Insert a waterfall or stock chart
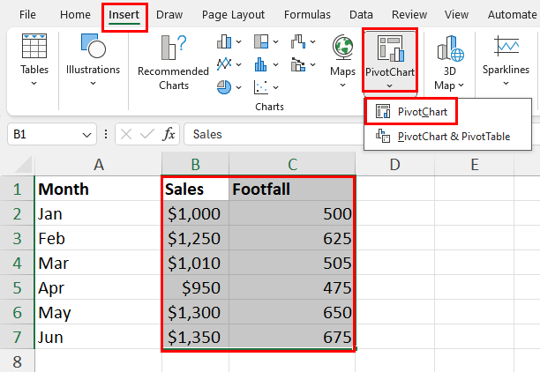540x372 pixels. pyautogui.click(x=298, y=41)
